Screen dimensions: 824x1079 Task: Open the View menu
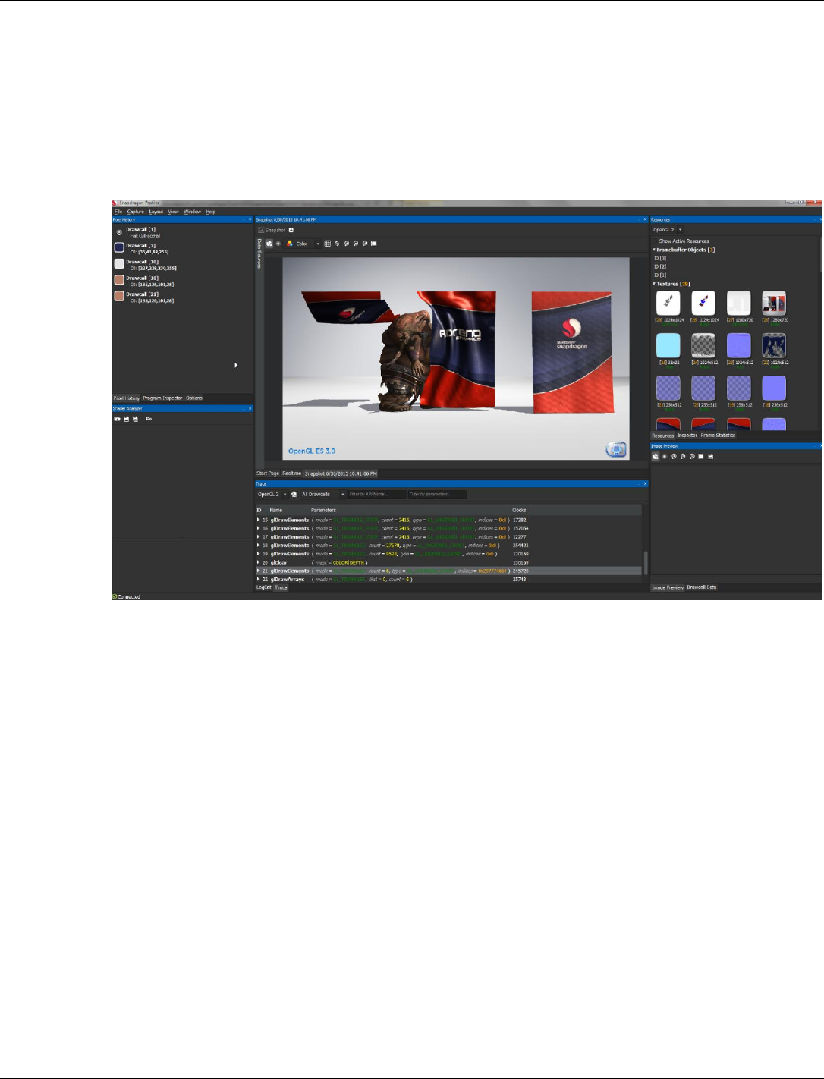pos(174,212)
